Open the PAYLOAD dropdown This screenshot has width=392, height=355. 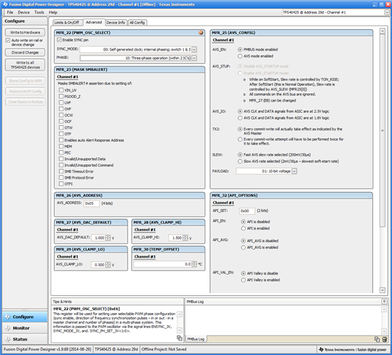[294, 171]
